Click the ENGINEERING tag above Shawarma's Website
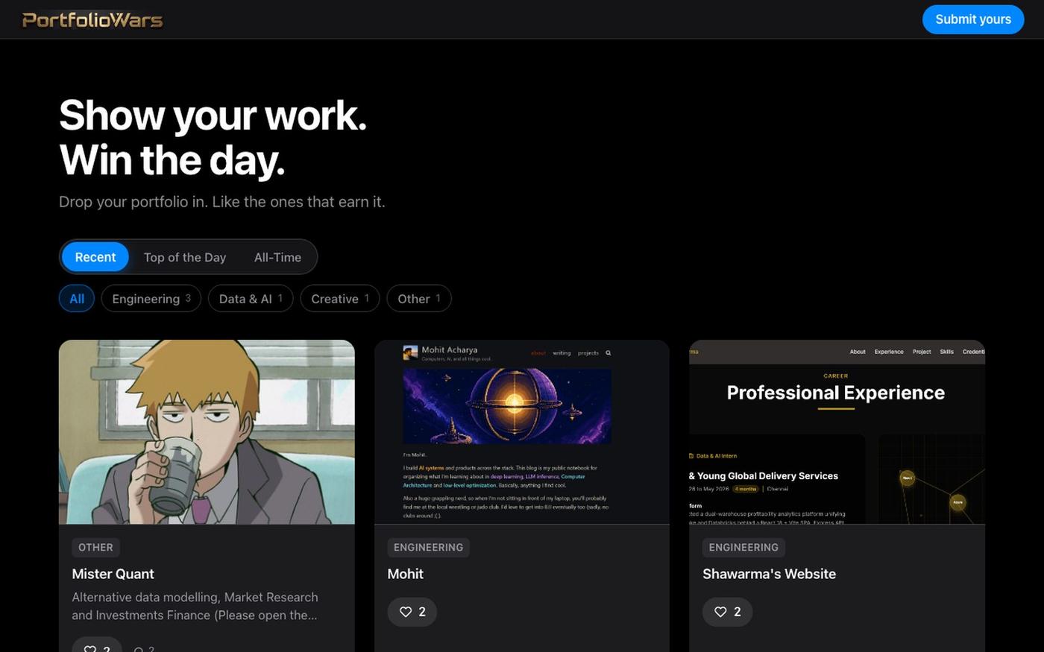Screen dimensions: 1044x652 743,548
